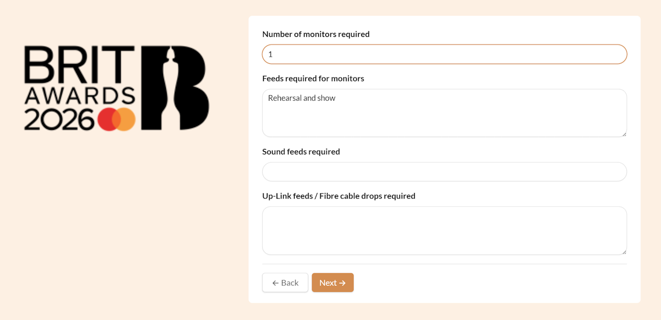
Task: Click the 'Feeds required for monitors' label
Action: pyautogui.click(x=313, y=79)
